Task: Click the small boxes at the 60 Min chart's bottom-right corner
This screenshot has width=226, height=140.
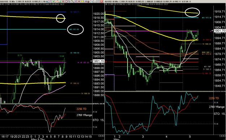Action: (223, 136)
